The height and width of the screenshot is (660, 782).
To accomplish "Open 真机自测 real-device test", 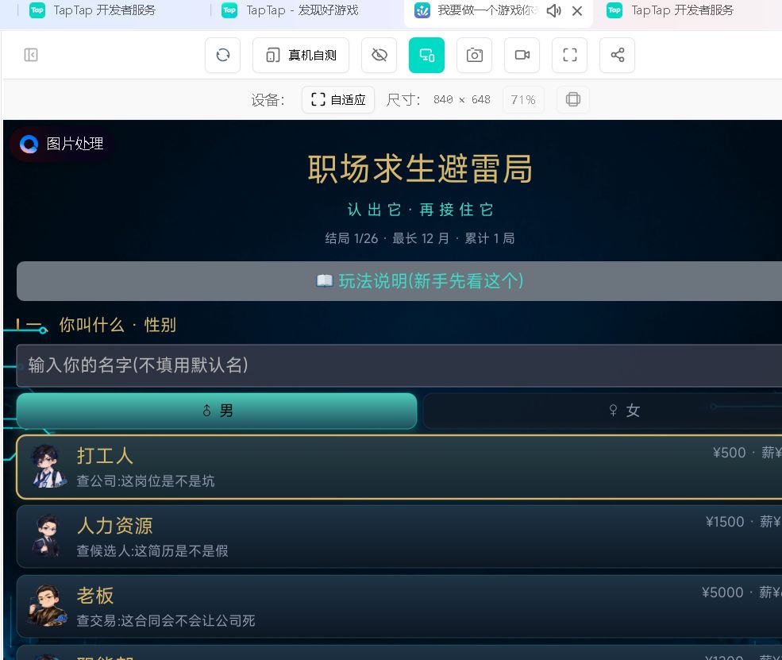I will pos(301,55).
